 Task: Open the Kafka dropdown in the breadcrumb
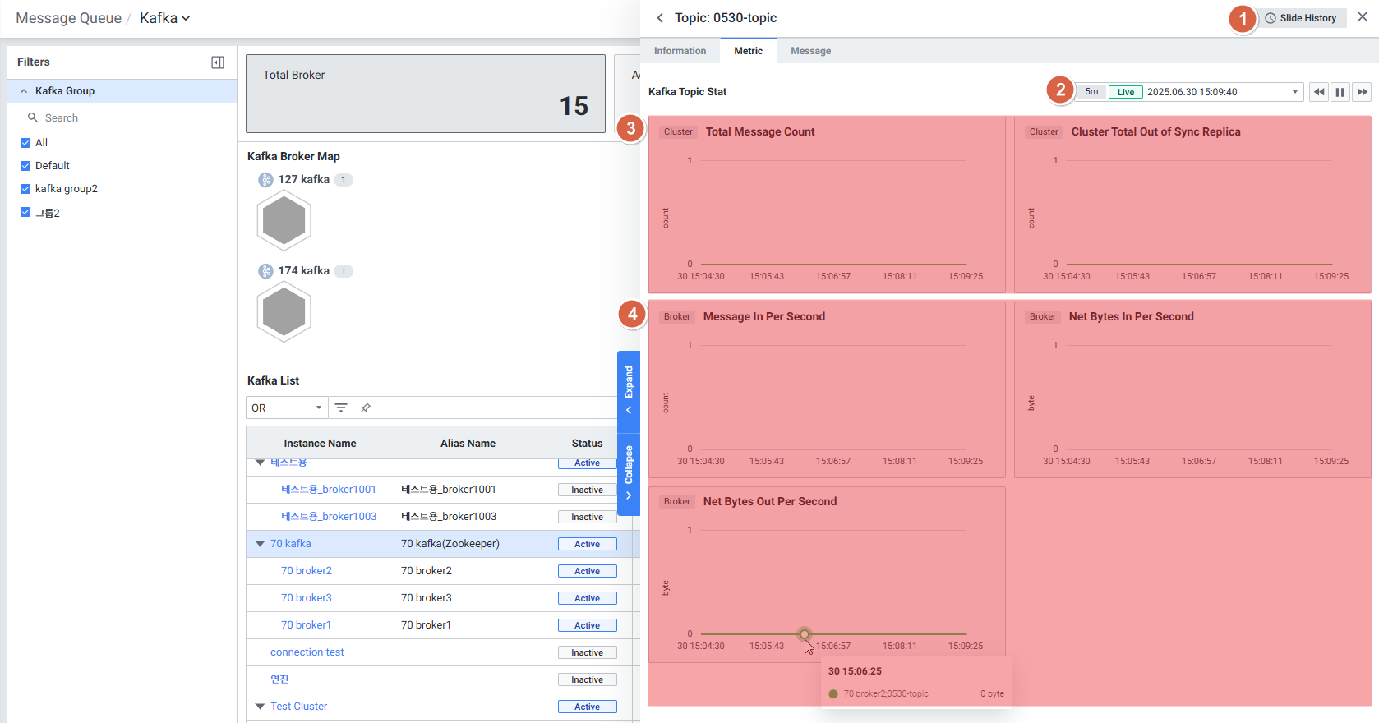pos(164,18)
